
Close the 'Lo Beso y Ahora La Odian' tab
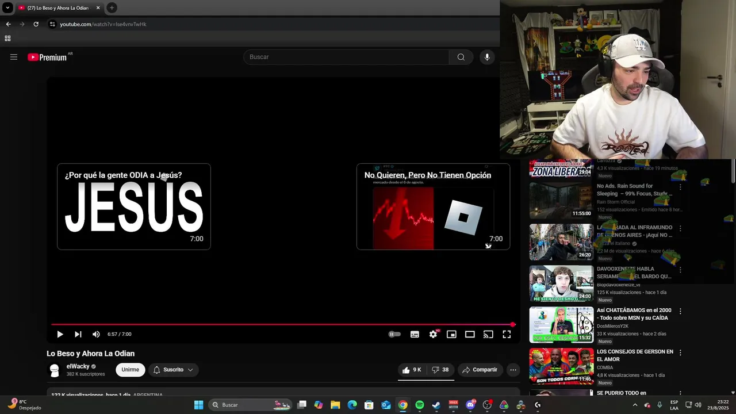pyautogui.click(x=98, y=8)
